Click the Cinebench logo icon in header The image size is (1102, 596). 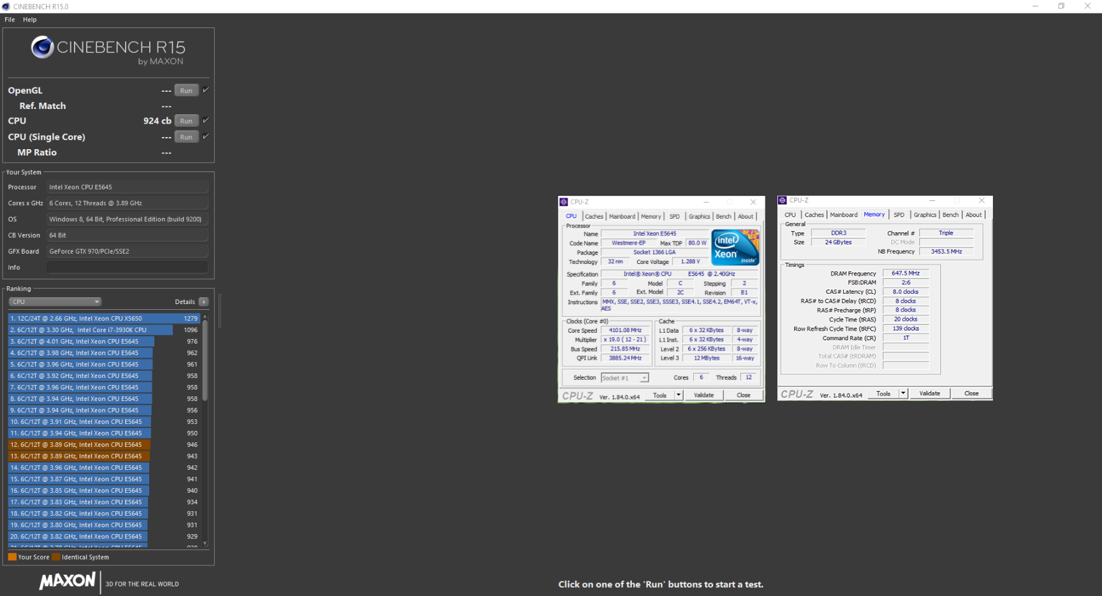tap(42, 47)
